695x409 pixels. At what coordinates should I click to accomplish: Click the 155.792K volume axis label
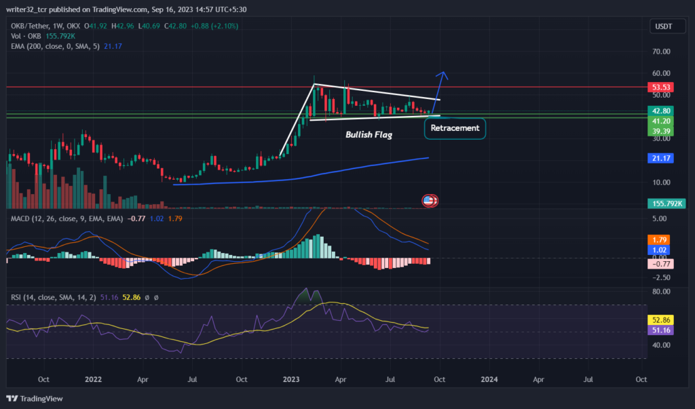click(x=666, y=203)
